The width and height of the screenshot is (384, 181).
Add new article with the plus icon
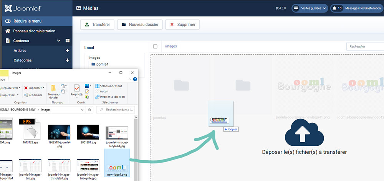[x=68, y=51]
